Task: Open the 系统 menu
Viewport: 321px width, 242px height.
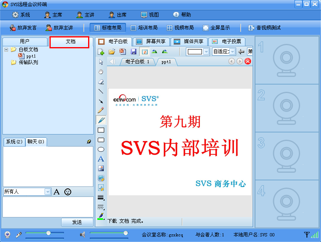Action: click(21, 15)
